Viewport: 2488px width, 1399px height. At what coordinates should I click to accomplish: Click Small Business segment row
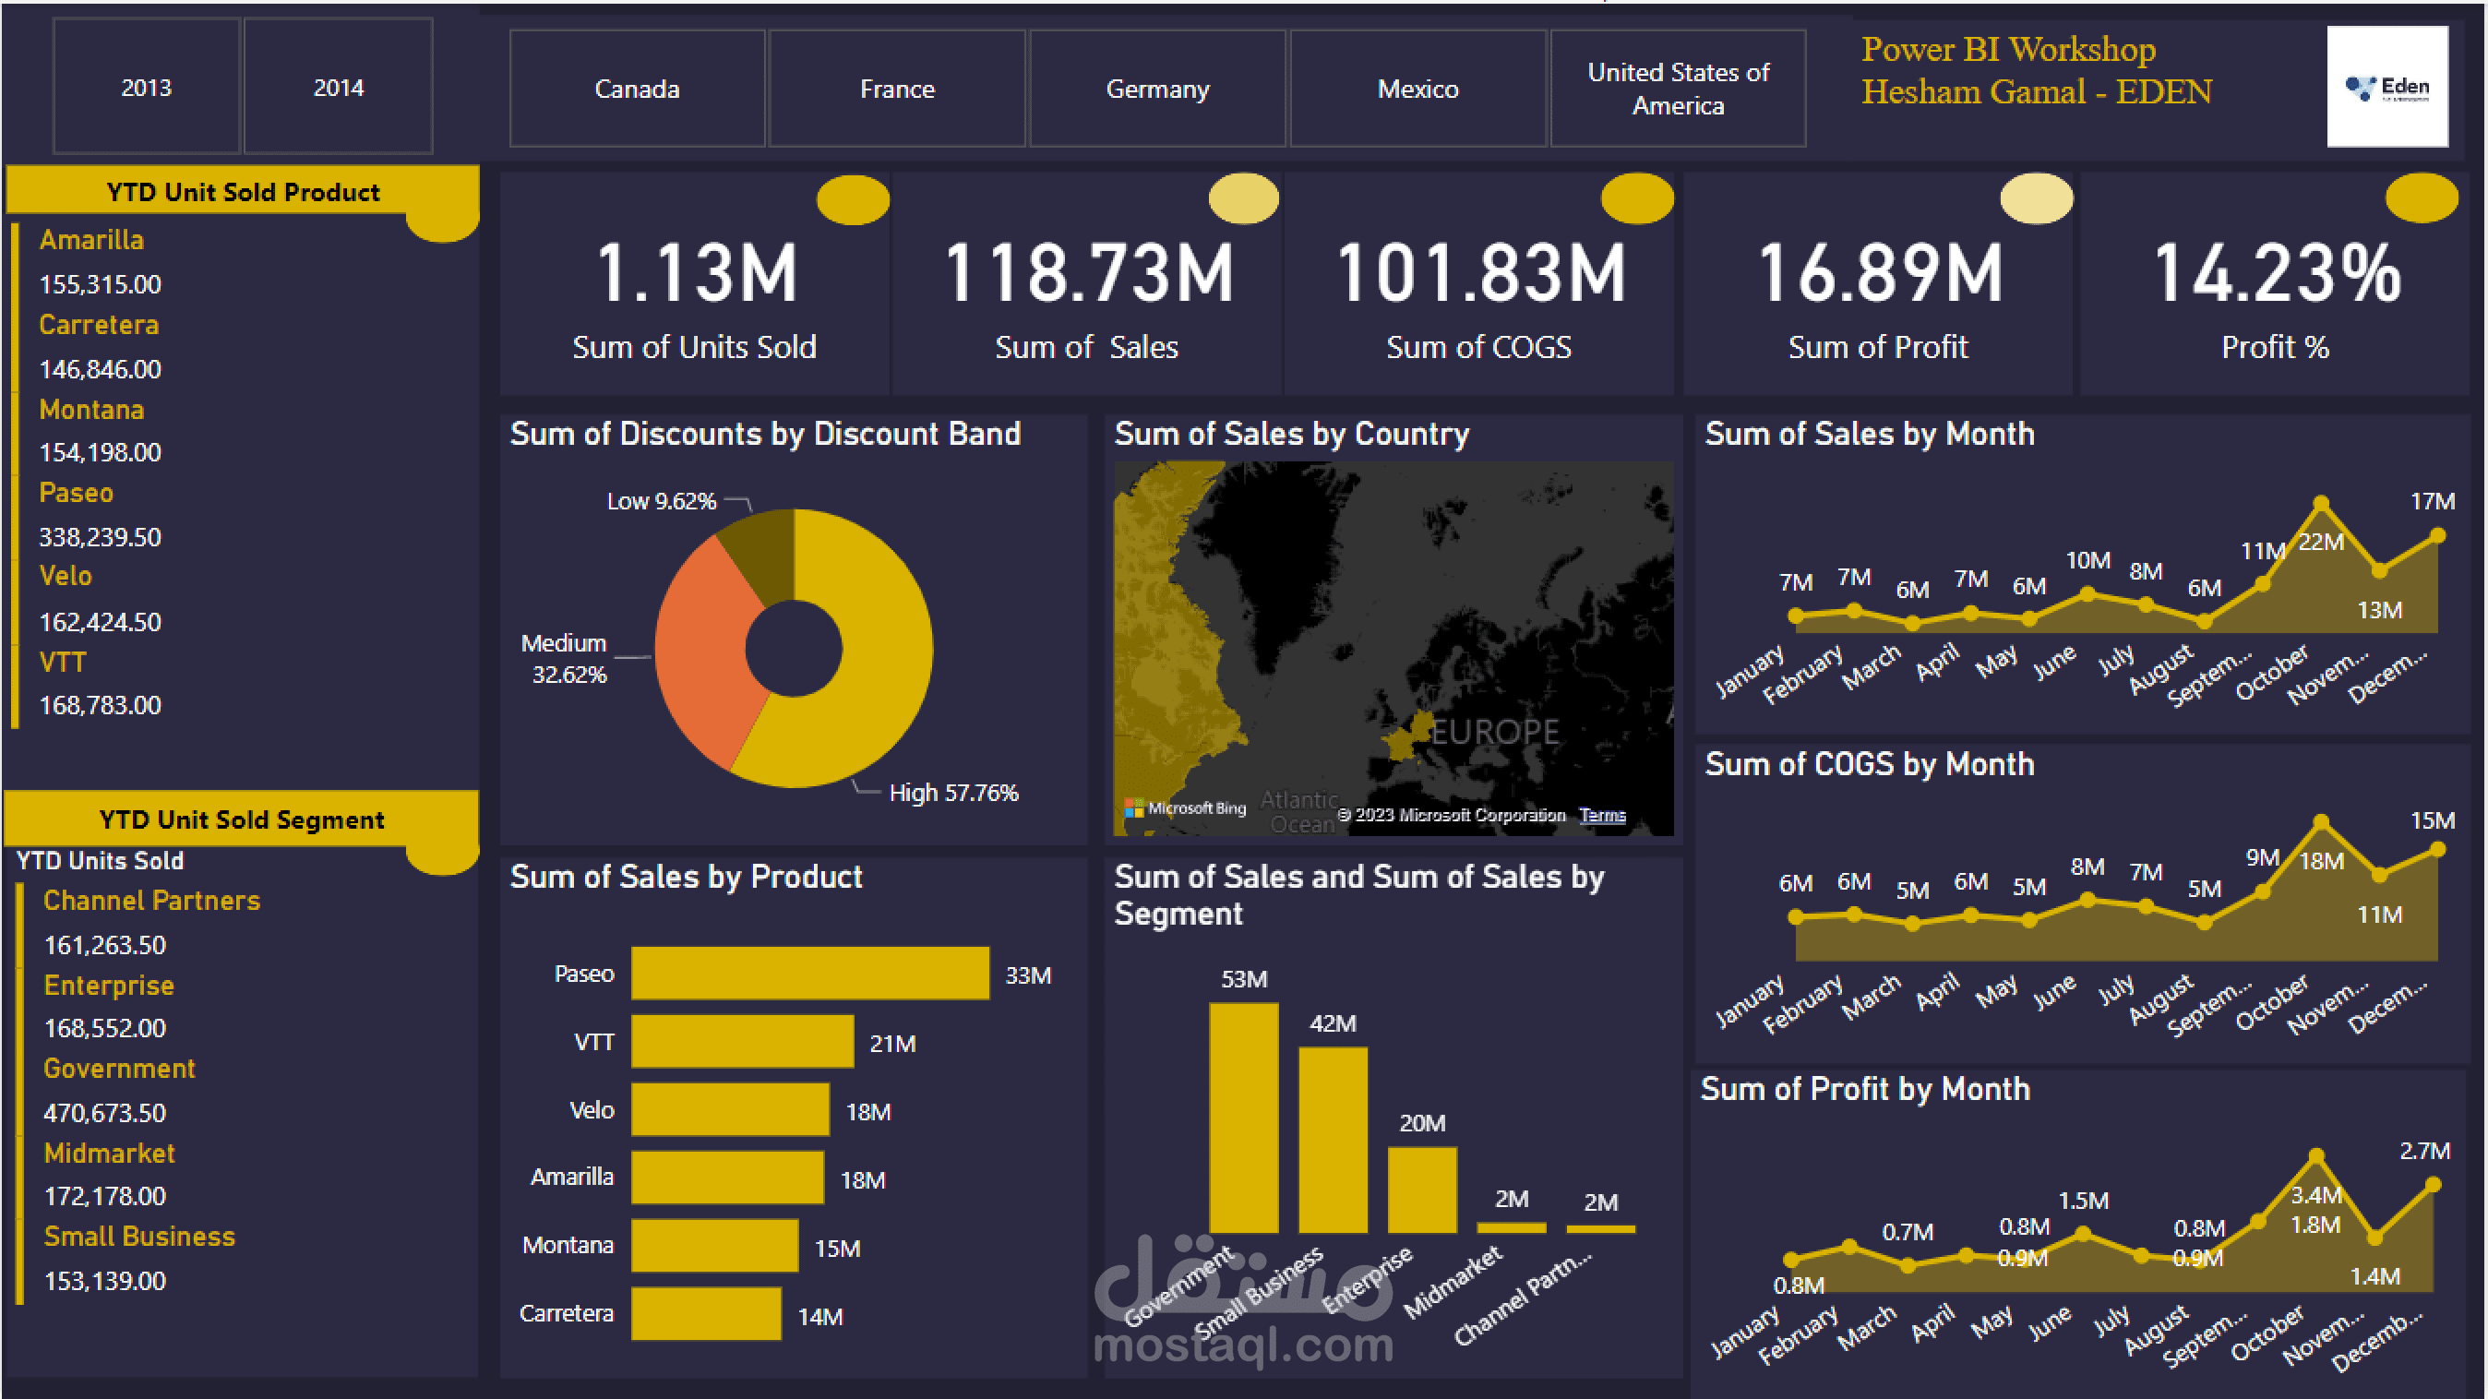coord(139,1237)
